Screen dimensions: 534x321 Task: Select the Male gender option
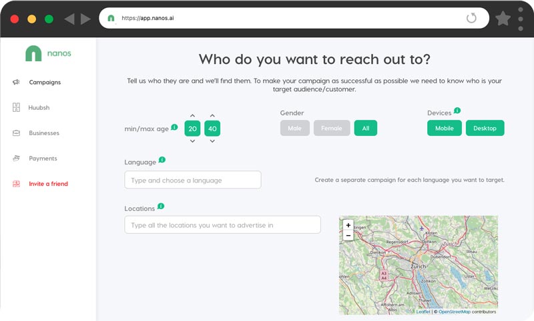point(295,128)
